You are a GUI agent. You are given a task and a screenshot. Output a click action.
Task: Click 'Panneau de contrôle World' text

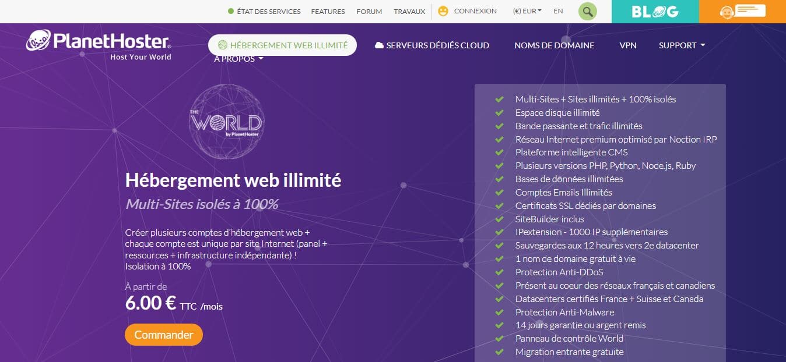point(569,339)
